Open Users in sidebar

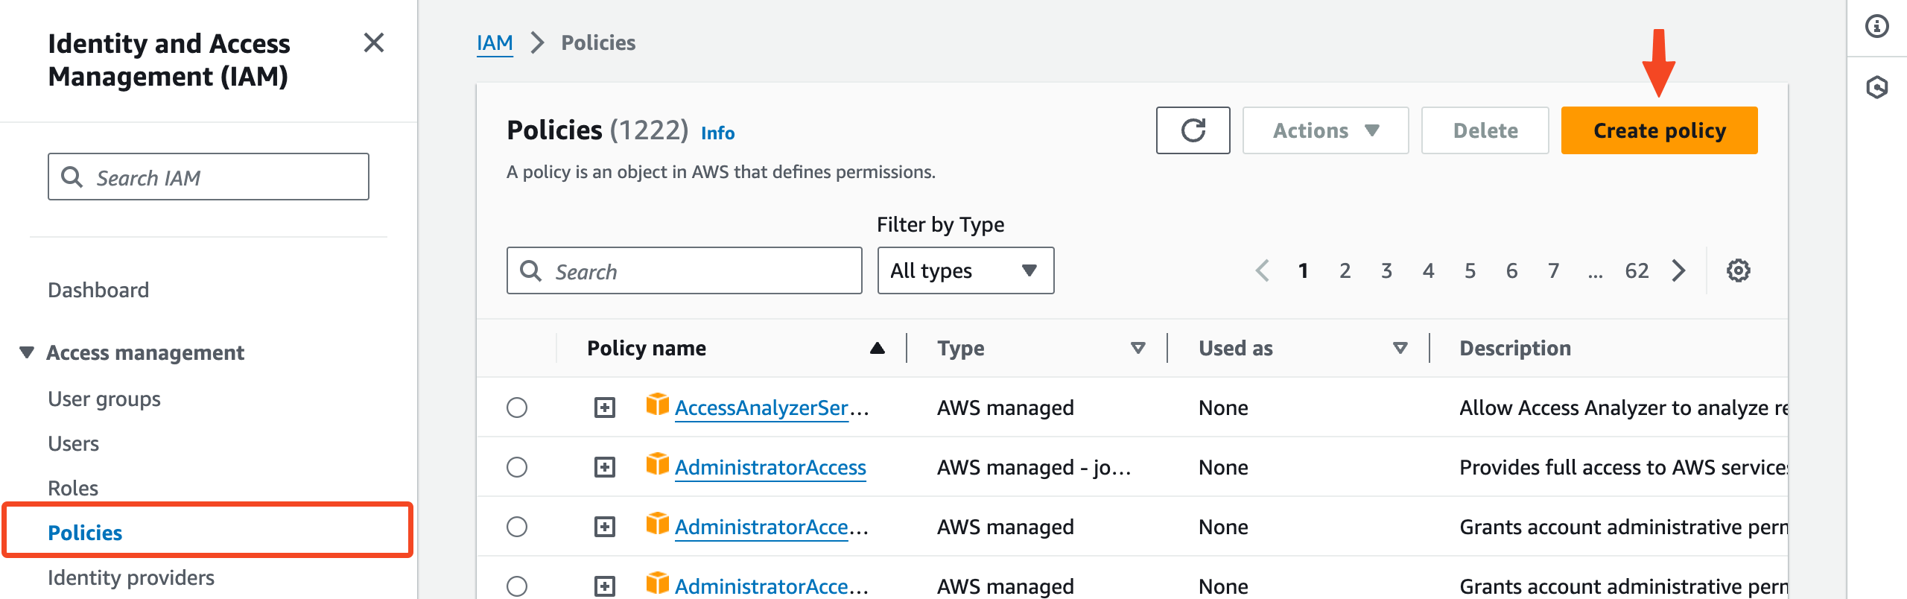73,443
